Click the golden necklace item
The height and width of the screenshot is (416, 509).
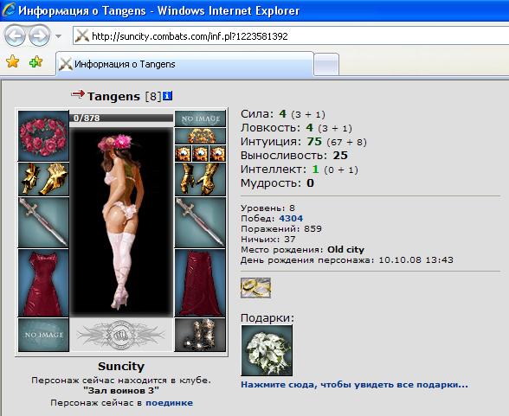click(200, 136)
